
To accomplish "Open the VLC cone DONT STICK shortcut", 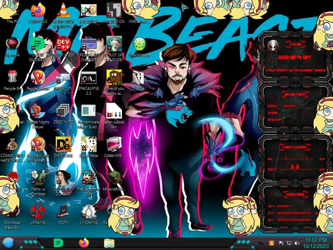I will click(x=63, y=10).
